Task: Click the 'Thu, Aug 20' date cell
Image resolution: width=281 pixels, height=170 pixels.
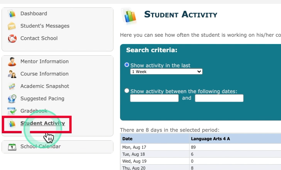Action: pyautogui.click(x=155, y=168)
